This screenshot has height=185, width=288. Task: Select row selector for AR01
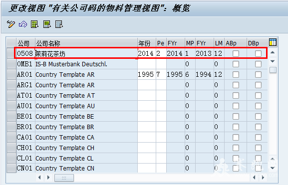pyautogui.click(x=11, y=74)
